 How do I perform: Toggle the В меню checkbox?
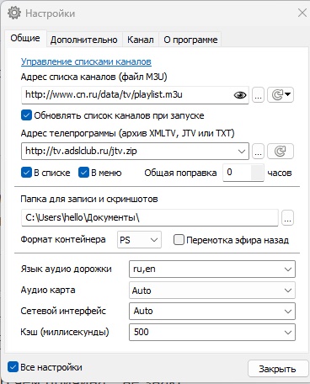point(83,173)
